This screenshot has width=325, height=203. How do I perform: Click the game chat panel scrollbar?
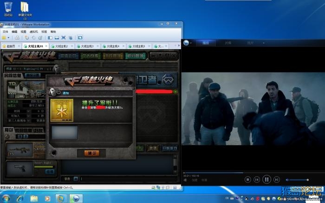(x=175, y=164)
